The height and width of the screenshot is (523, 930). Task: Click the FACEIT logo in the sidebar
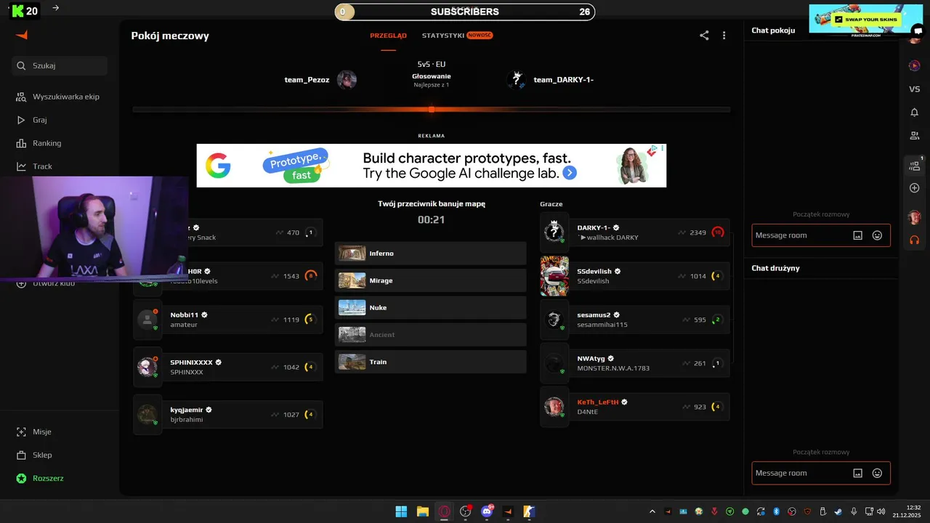coord(22,35)
